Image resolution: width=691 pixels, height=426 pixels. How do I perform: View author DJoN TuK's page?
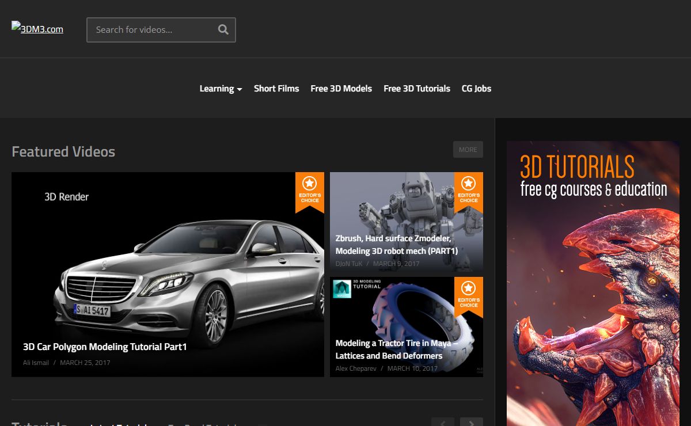(x=349, y=264)
